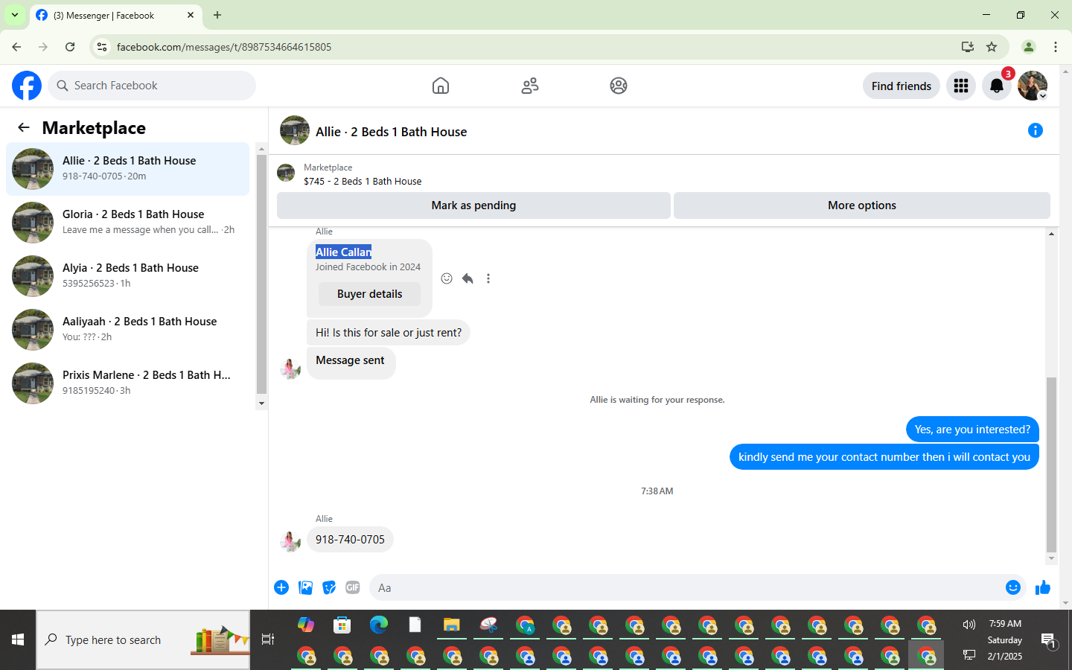1072x670 pixels.
Task: Click the Allie Callan name text
Action: [x=343, y=252]
